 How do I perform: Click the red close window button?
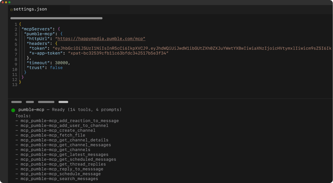[x=3, y=2]
